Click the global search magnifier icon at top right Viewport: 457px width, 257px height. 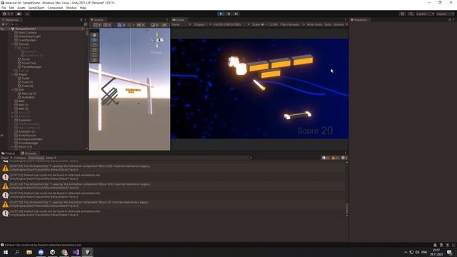(411, 14)
